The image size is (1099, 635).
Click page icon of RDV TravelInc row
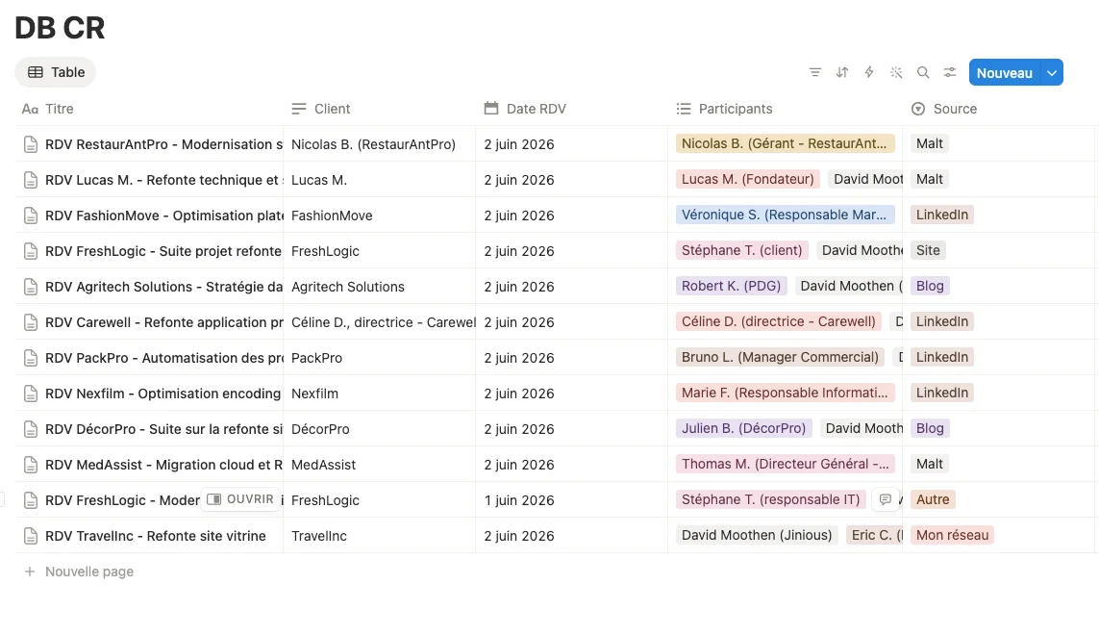pyautogui.click(x=30, y=536)
